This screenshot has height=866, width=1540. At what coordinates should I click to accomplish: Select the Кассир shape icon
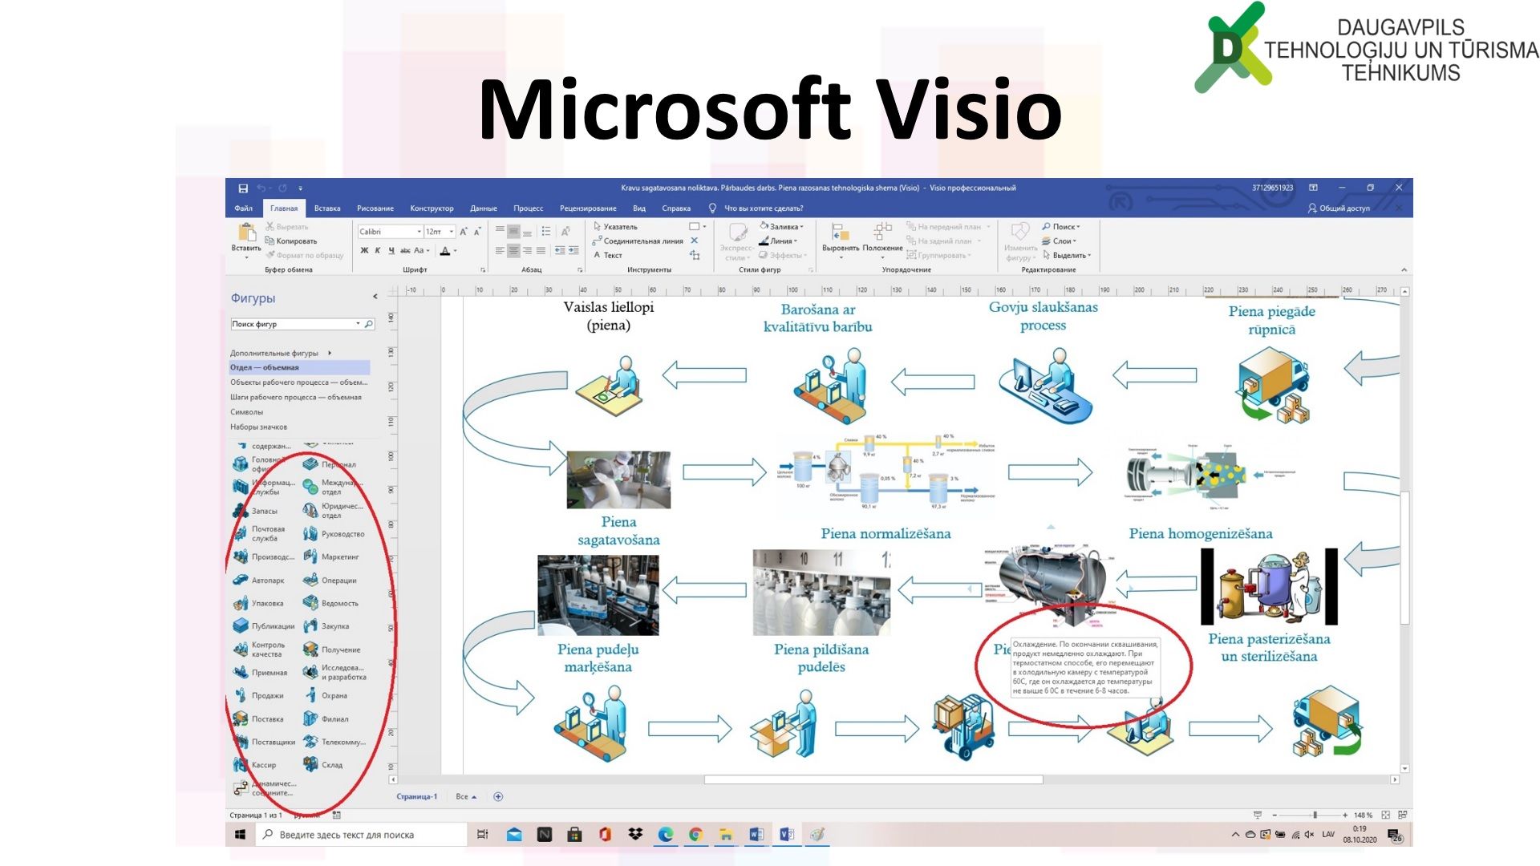[241, 765]
